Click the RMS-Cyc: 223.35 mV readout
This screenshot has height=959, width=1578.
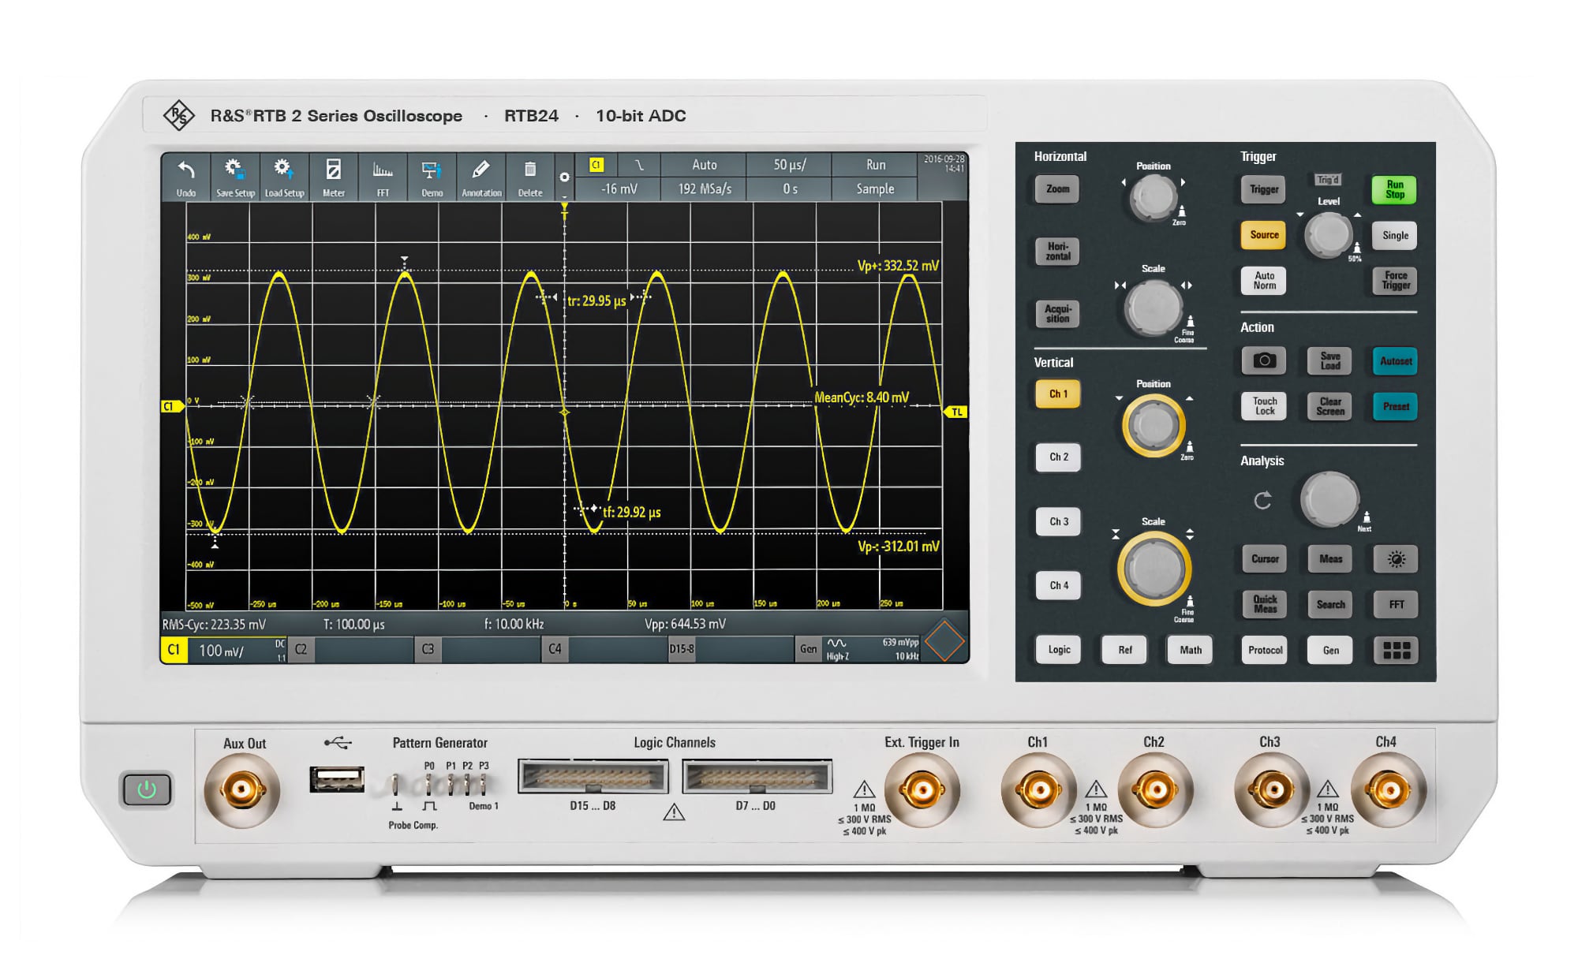point(214,625)
